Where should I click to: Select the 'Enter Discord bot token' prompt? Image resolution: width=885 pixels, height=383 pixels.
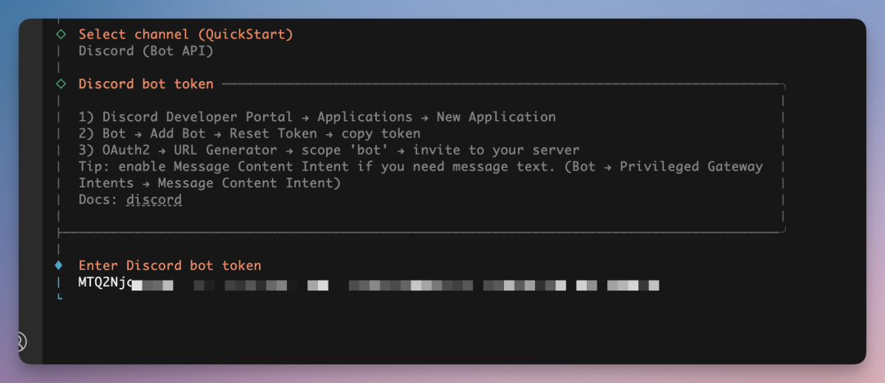(170, 265)
